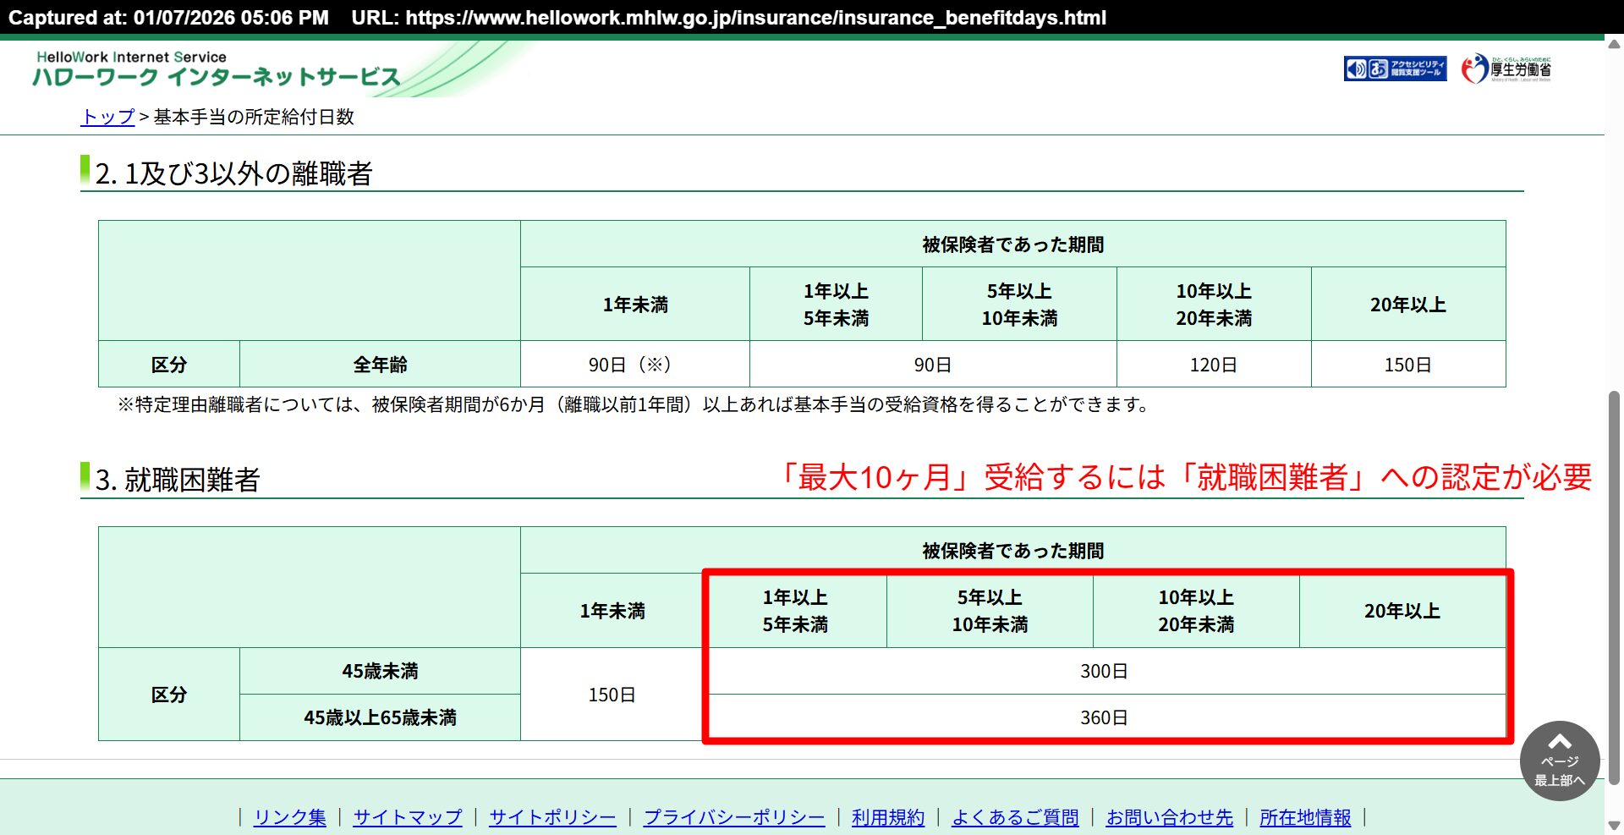Open the accessibility support tool icon
Image resolution: width=1624 pixels, height=835 pixels.
1395,69
